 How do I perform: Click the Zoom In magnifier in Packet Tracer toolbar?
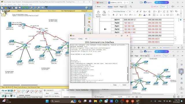click(31, 8)
